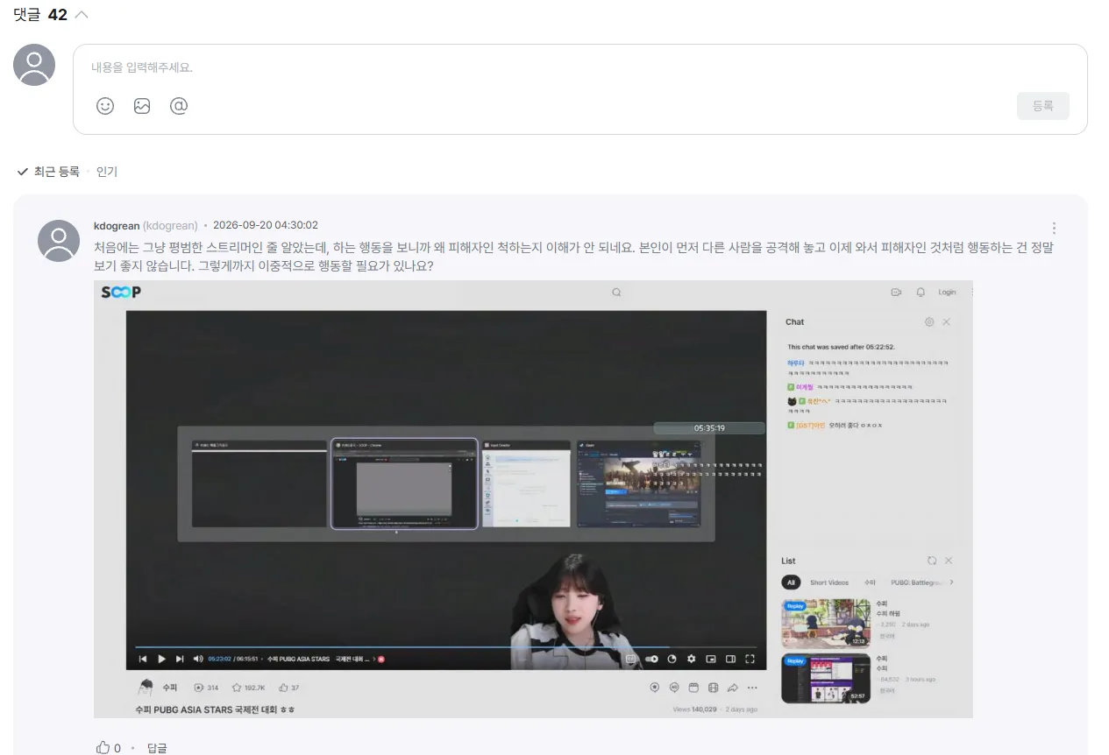The height and width of the screenshot is (755, 1109).
Task: Insert a mention with the @ icon
Action: (x=179, y=106)
